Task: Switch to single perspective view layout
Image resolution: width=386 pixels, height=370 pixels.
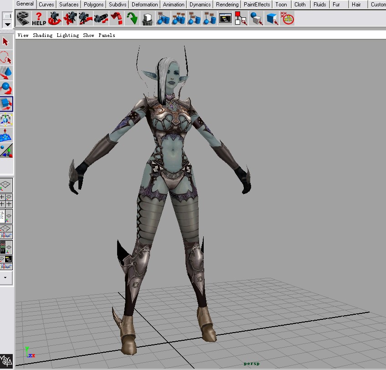Action: (x=6, y=185)
